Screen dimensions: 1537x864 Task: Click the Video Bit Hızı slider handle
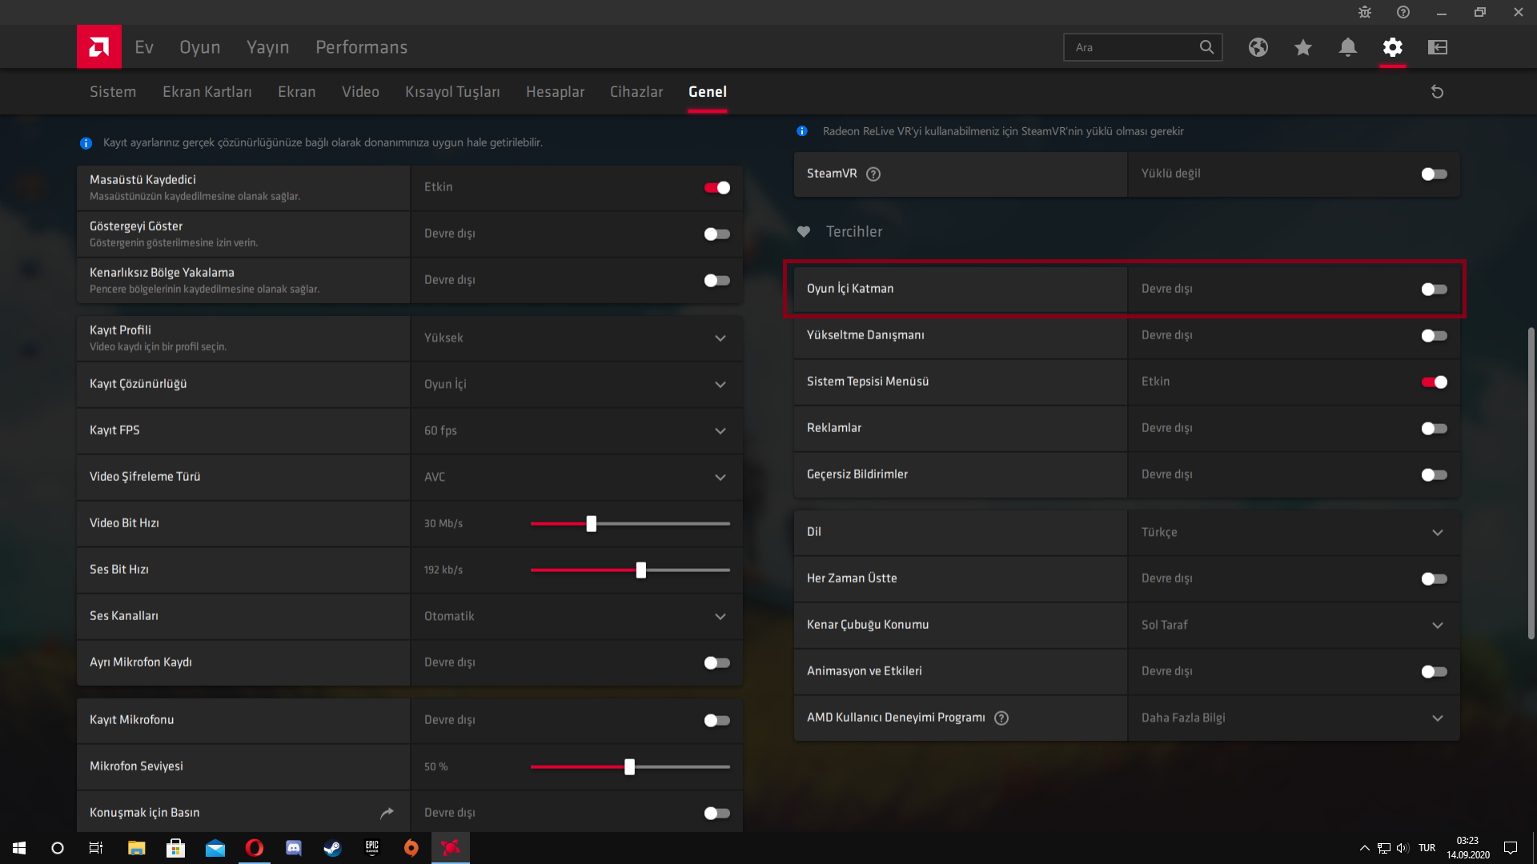pos(591,523)
